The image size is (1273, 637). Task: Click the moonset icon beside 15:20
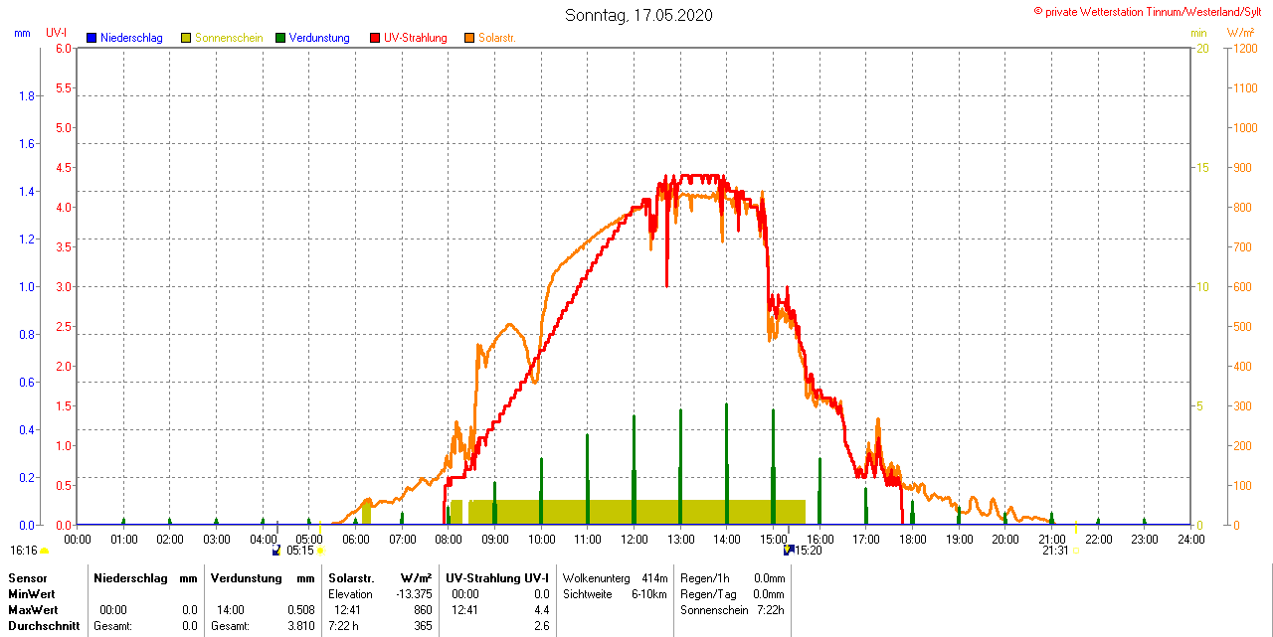click(788, 549)
